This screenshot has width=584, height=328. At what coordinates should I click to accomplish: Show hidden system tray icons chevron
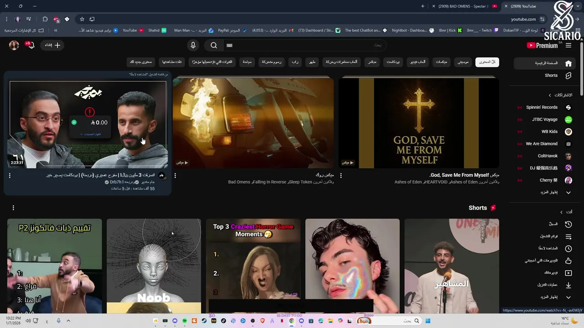(68, 321)
